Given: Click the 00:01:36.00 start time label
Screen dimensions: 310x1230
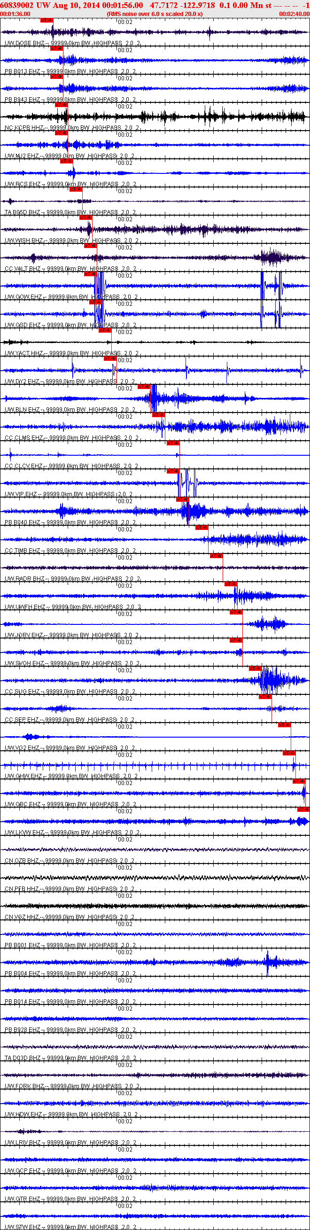Looking at the screenshot, I should [x=15, y=14].
